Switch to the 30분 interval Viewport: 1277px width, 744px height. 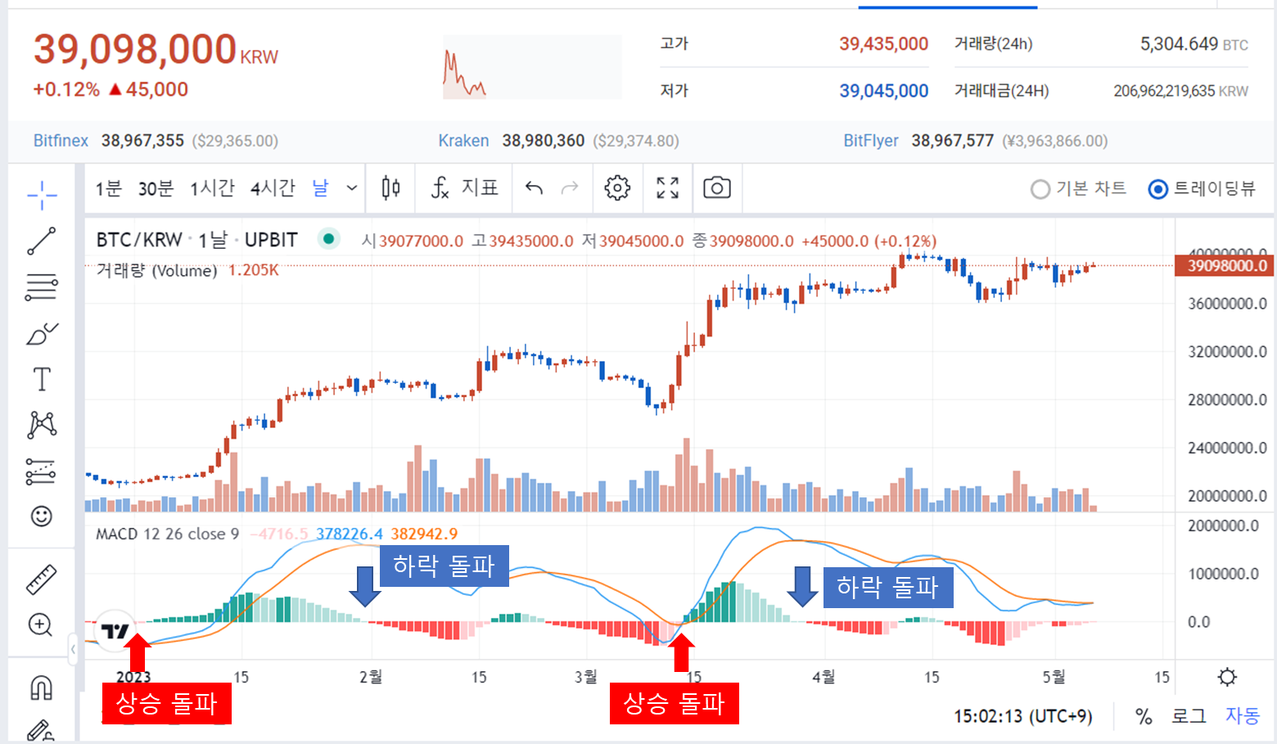coord(156,189)
